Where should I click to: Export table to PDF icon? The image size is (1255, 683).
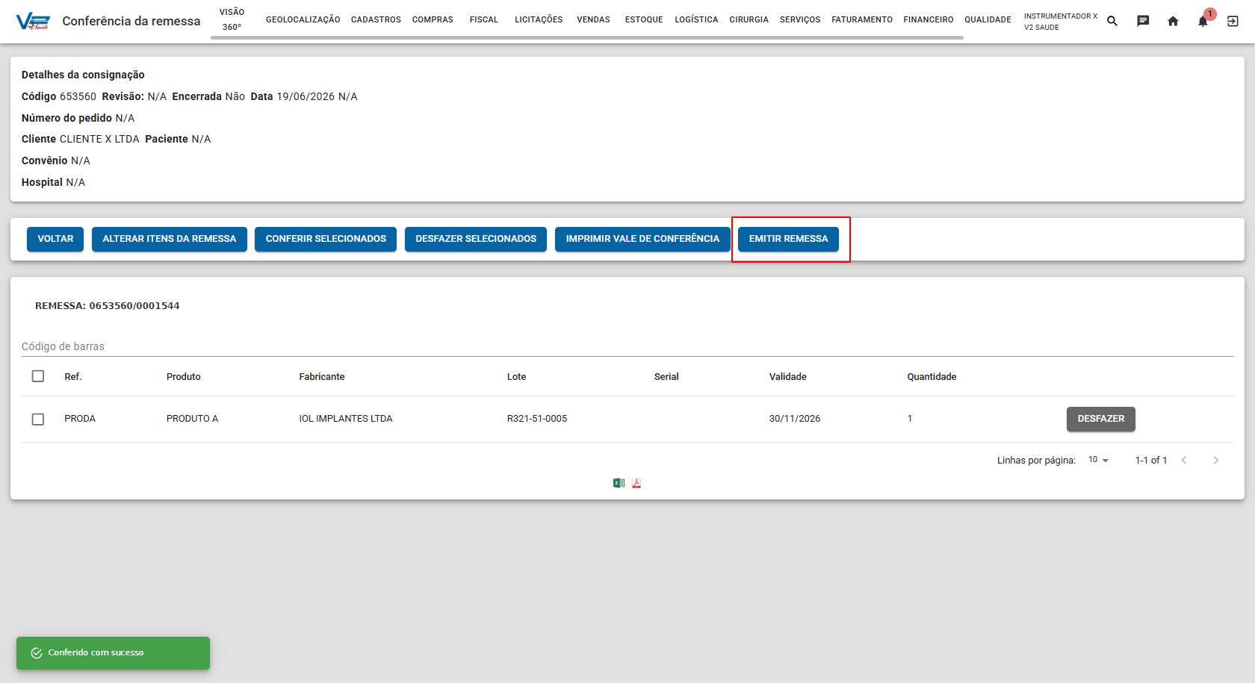click(x=636, y=483)
